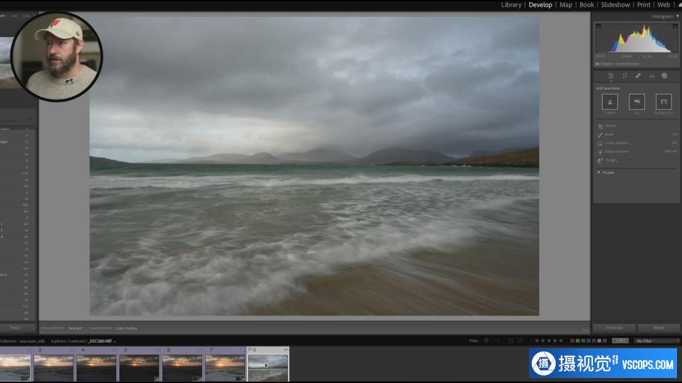Click the Reset button

pos(659,327)
